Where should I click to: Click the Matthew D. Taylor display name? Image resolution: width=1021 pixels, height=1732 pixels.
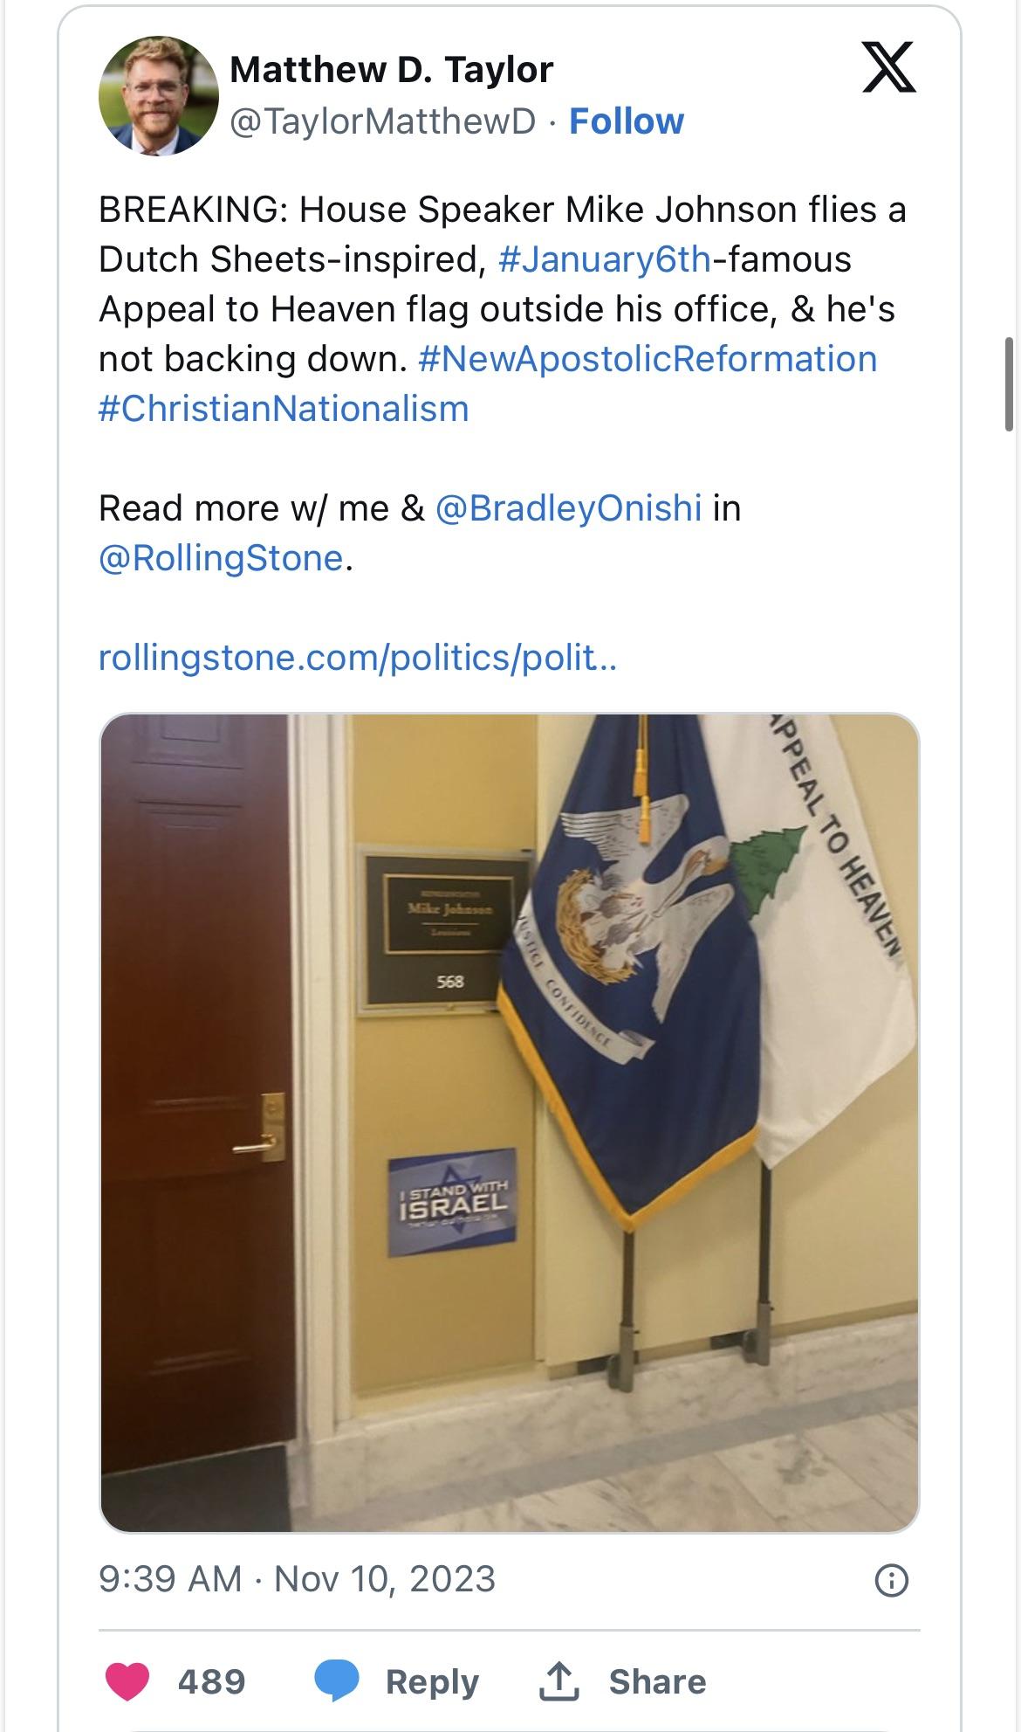(x=391, y=70)
